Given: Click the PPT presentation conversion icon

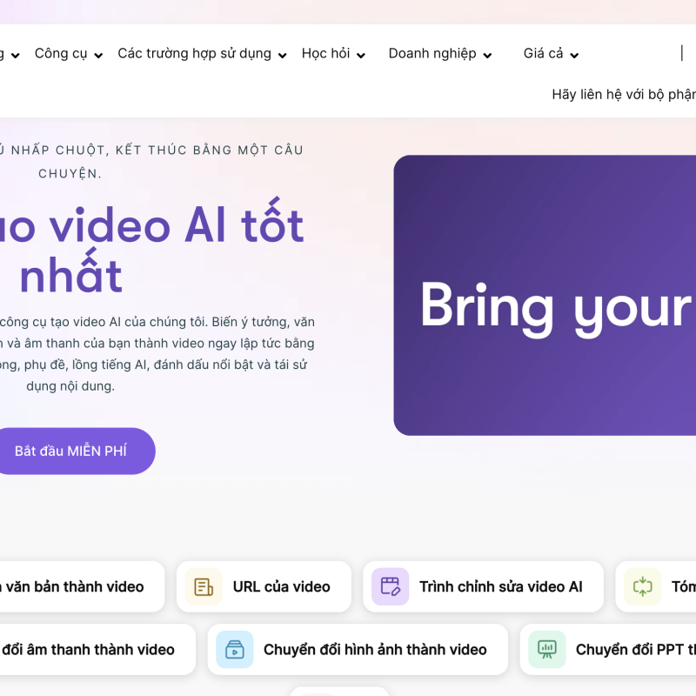Looking at the screenshot, I should pyautogui.click(x=546, y=649).
